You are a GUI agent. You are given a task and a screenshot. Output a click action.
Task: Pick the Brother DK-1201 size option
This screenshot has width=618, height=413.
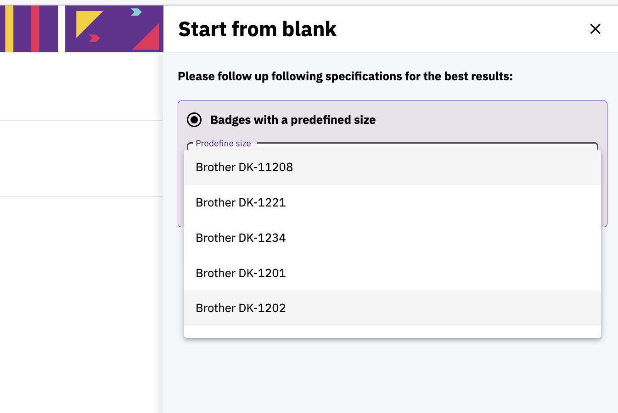(392, 273)
